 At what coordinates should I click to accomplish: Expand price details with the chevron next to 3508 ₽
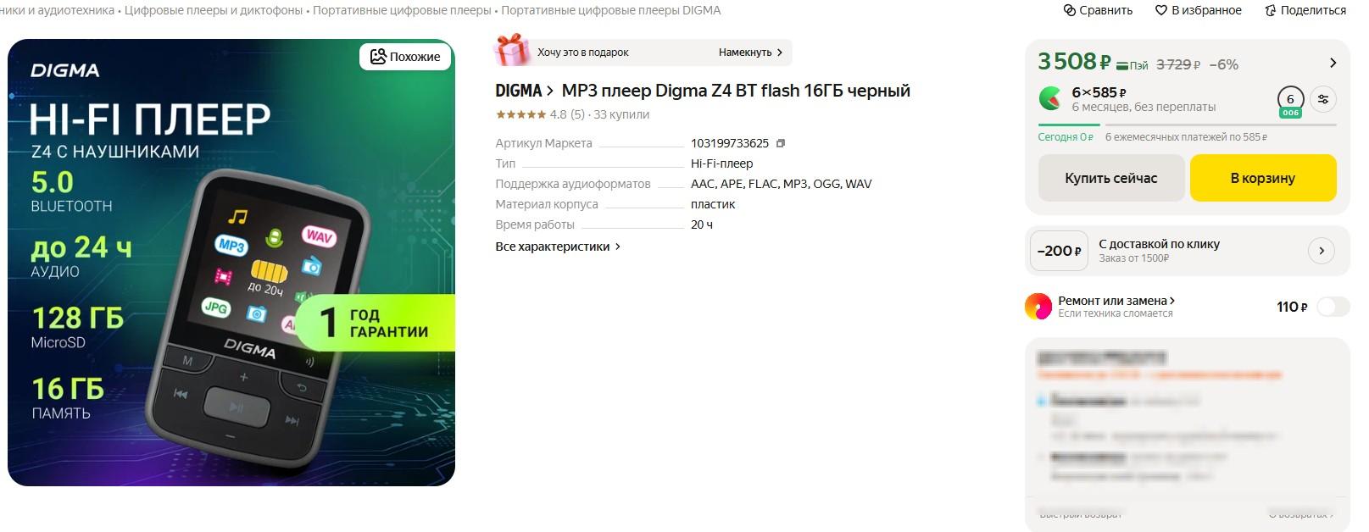click(1333, 63)
